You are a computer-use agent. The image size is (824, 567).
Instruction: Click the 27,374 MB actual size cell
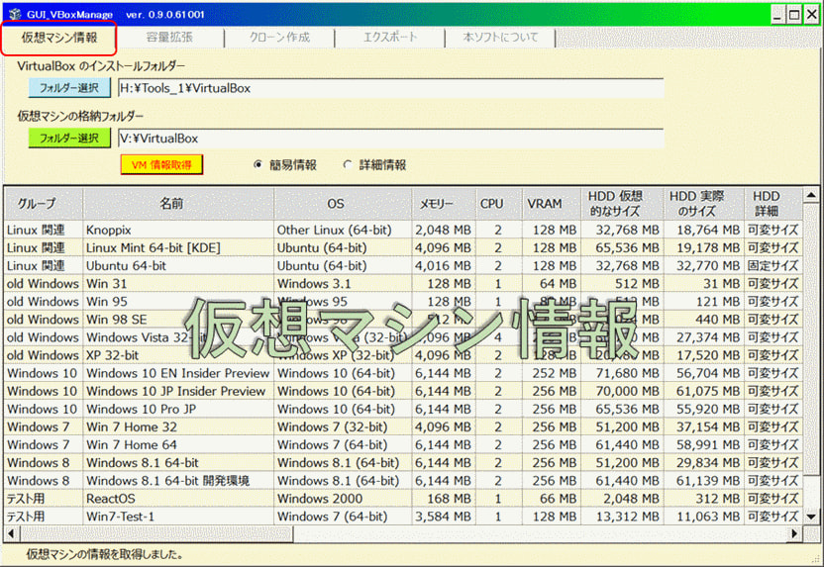coord(704,337)
